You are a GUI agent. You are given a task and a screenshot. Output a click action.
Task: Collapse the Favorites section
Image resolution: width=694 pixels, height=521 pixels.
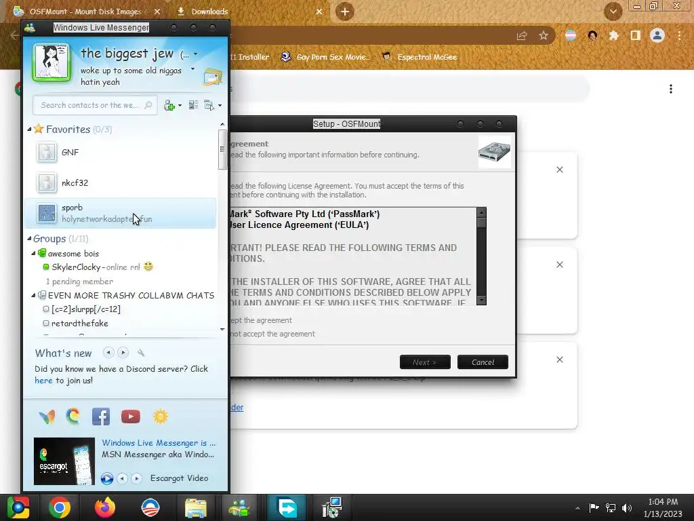(x=29, y=130)
